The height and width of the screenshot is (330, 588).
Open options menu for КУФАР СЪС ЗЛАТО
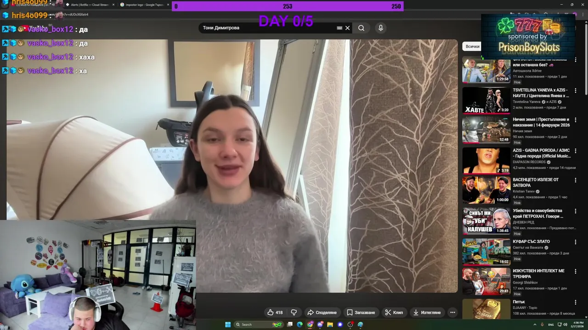(575, 242)
